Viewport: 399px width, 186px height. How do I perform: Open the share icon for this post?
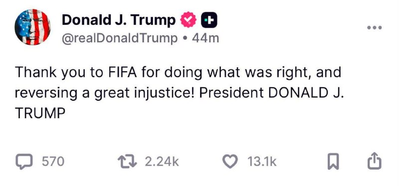tap(375, 162)
